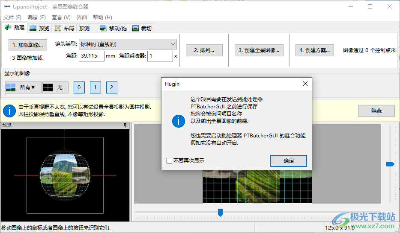Click the panorama image in main preview

(257, 186)
